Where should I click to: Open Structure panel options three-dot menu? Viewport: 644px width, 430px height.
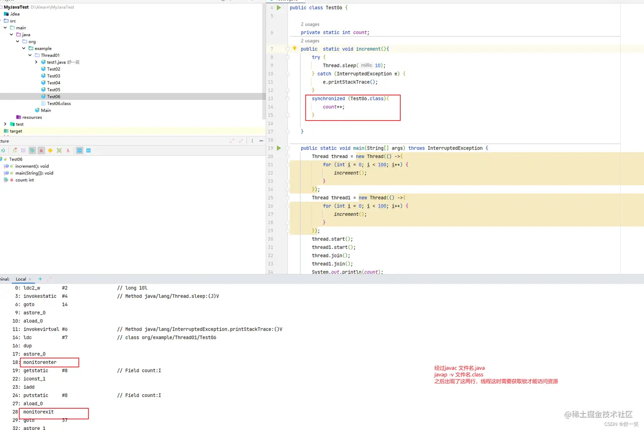click(x=252, y=141)
